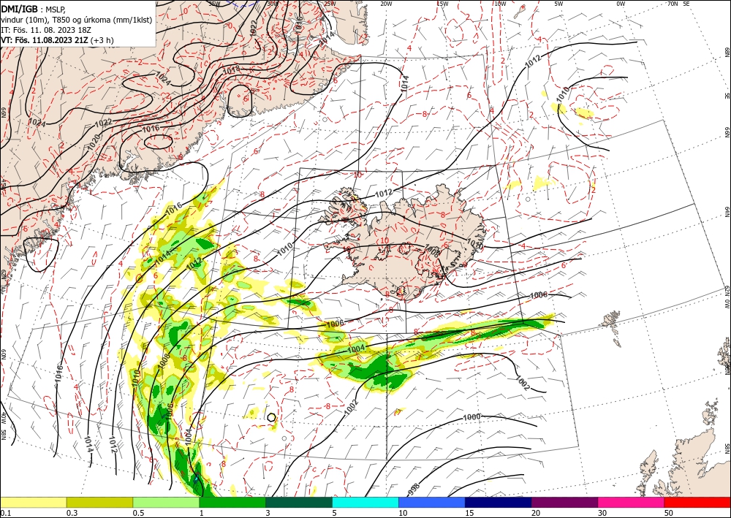Click the '20' legend value label
This screenshot has height=518, width=731.
tap(536, 513)
